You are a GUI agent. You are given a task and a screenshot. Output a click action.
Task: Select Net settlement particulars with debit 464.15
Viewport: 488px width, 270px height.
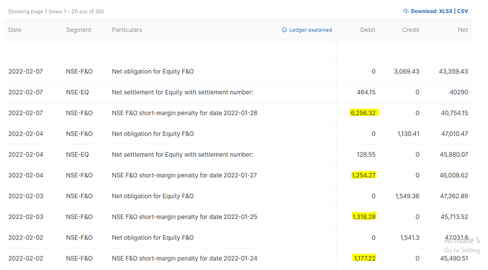(182, 93)
